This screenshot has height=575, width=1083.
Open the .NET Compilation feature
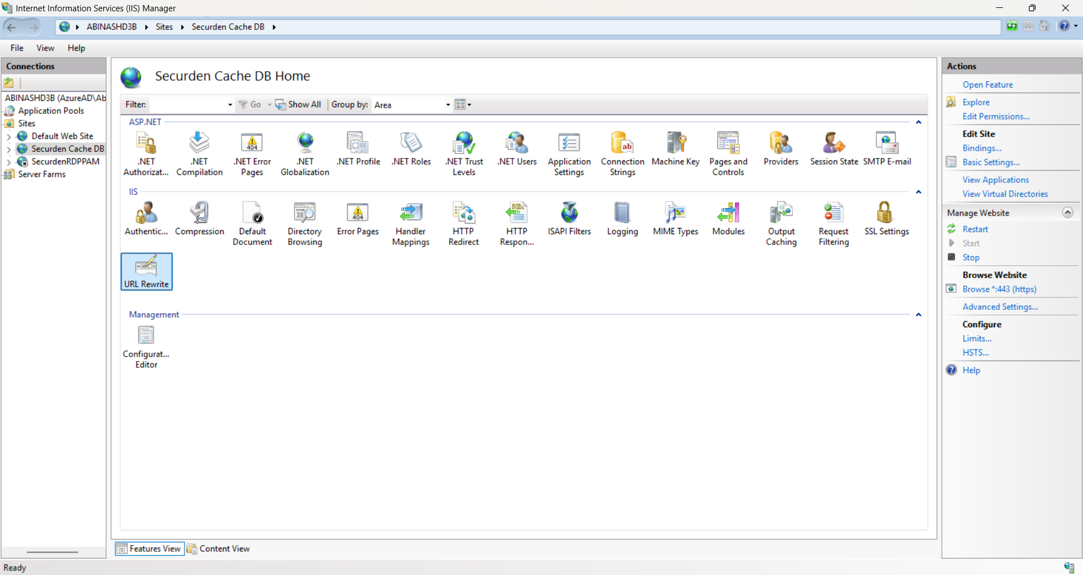point(199,153)
